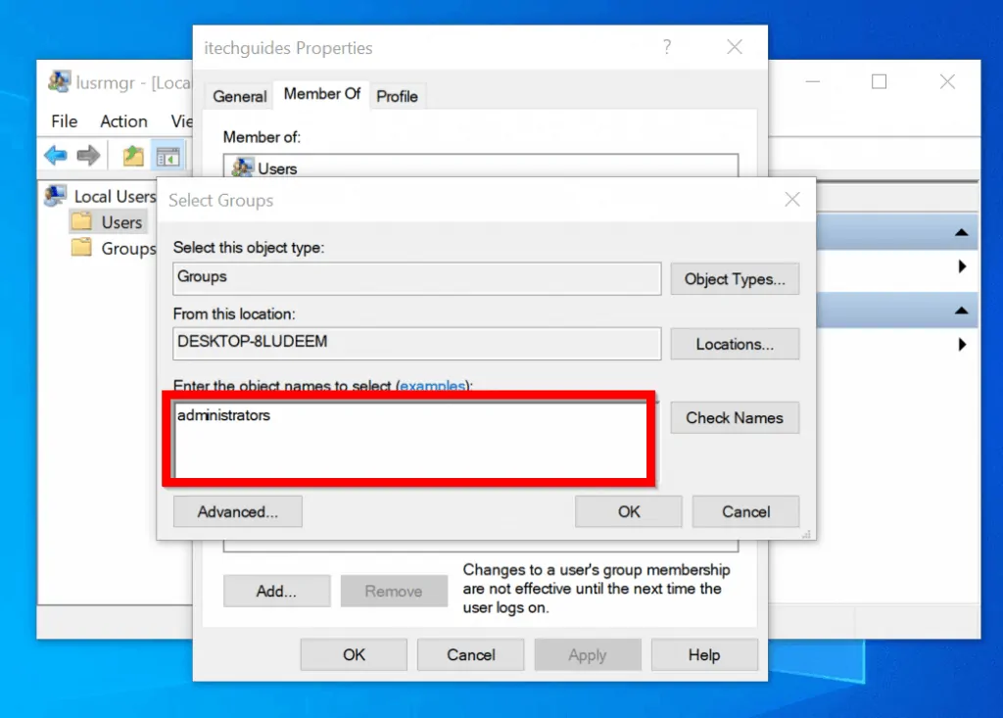Collapse the top actions pane section

965,231
